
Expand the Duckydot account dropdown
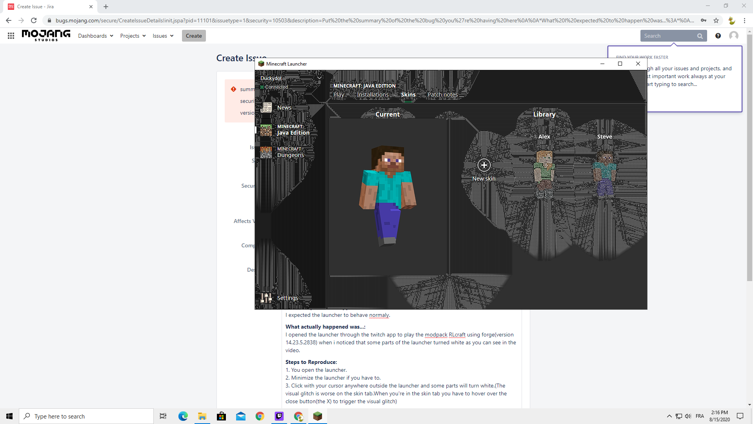click(x=319, y=78)
